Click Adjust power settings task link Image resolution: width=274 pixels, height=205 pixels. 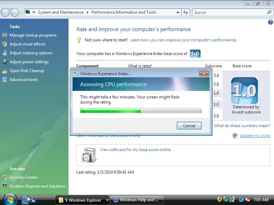(29, 62)
